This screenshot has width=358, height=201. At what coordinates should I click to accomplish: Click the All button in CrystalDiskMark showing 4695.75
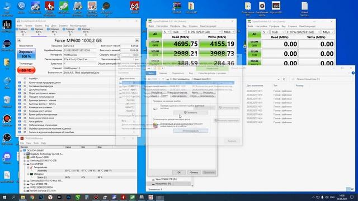pos(155,34)
